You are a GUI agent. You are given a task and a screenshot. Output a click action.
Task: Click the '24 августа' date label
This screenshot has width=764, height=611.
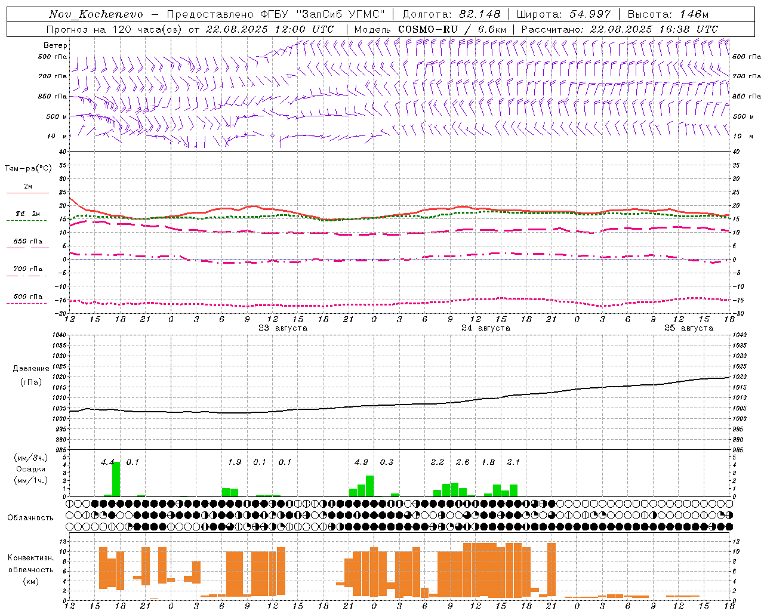[x=486, y=328]
